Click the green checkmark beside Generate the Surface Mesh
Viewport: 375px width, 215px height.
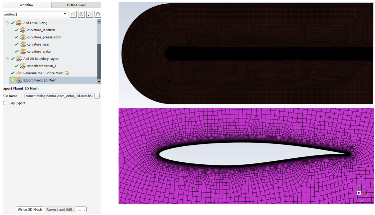pyautogui.click(x=13, y=73)
